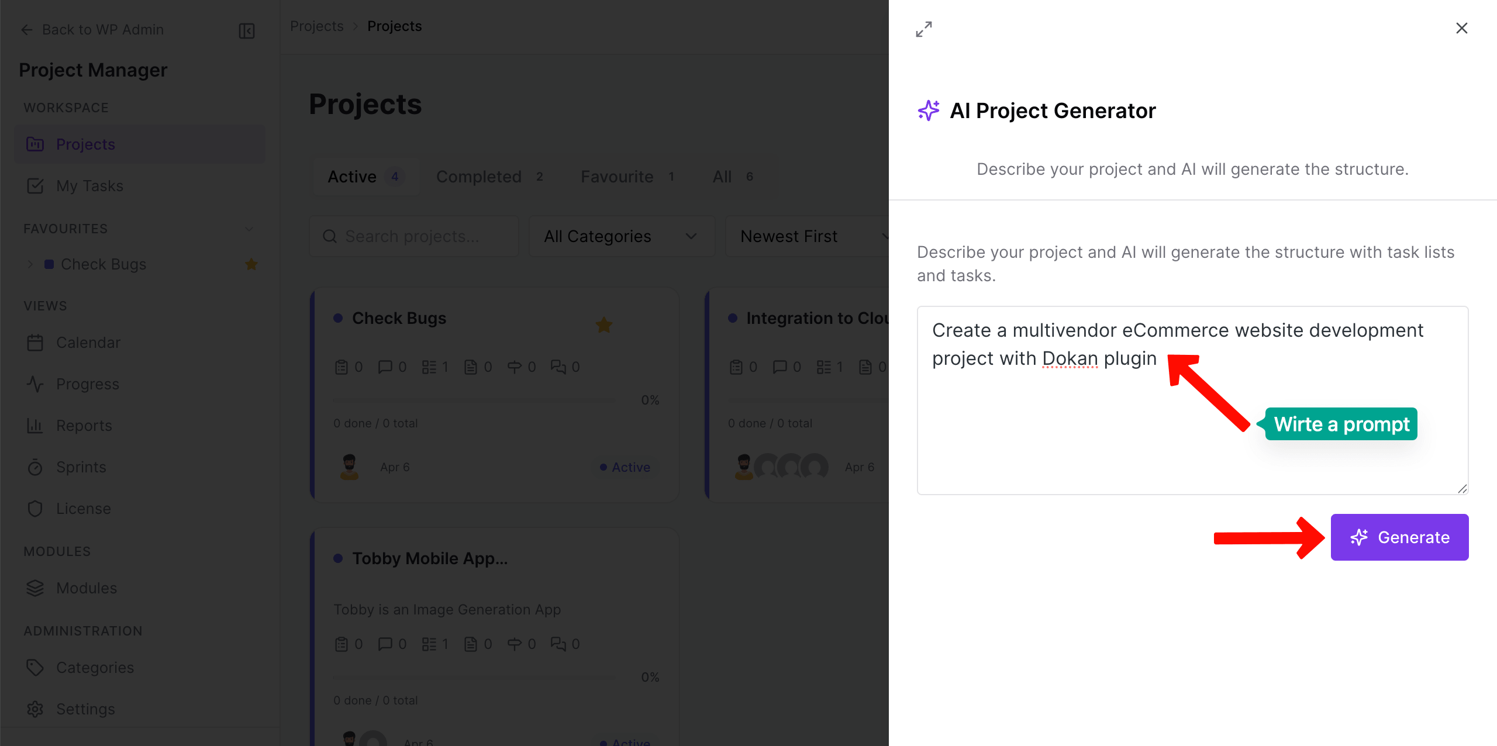
Task: Click the Modules stack icon
Action: pyautogui.click(x=35, y=588)
